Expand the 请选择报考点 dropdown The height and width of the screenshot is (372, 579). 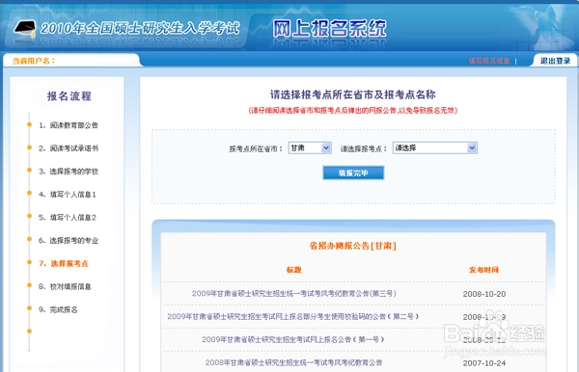pos(434,147)
